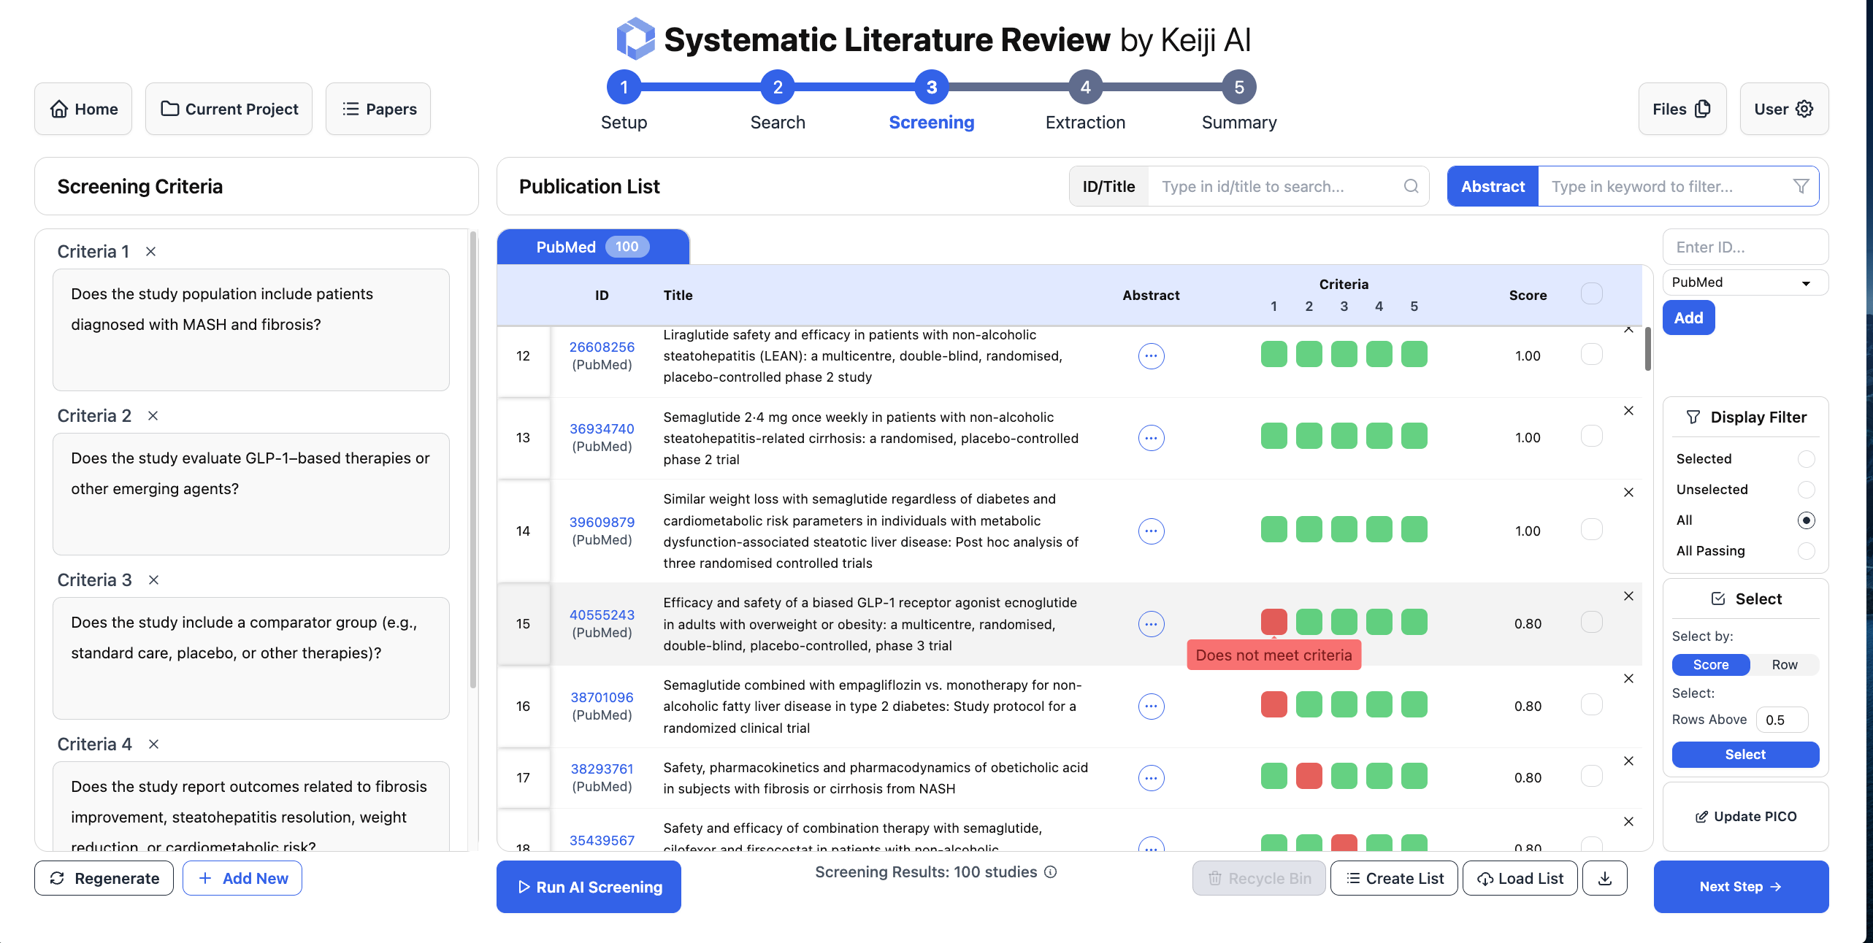This screenshot has height=943, width=1873.
Task: Select the PubMed 100 tab
Action: coord(592,247)
